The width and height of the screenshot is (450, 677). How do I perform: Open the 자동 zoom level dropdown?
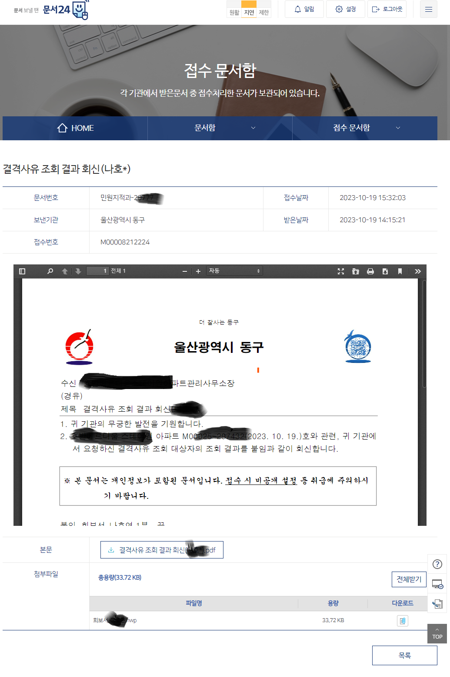tap(234, 271)
